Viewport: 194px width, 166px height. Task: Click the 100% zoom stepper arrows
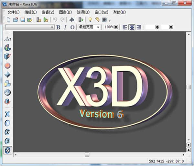[x=116, y=27]
